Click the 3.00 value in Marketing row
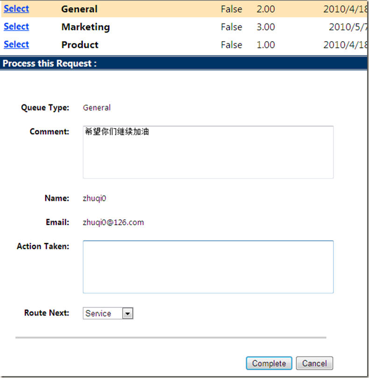The width and height of the screenshot is (369, 378). 266,27
